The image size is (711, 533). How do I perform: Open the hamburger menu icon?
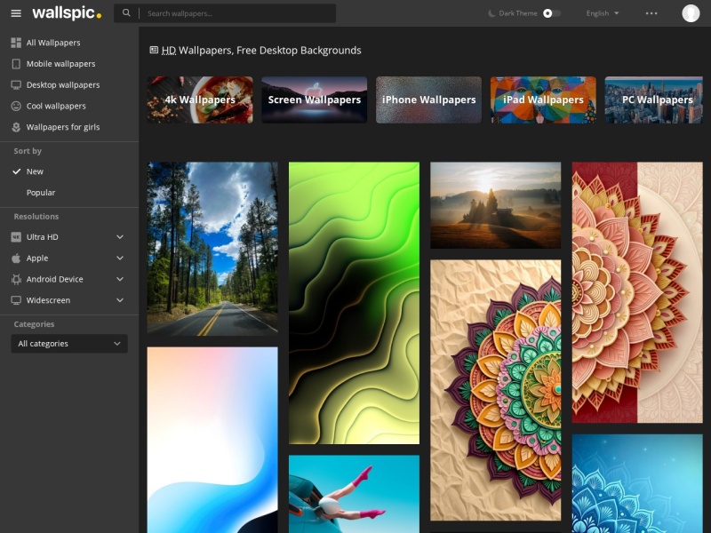16,13
